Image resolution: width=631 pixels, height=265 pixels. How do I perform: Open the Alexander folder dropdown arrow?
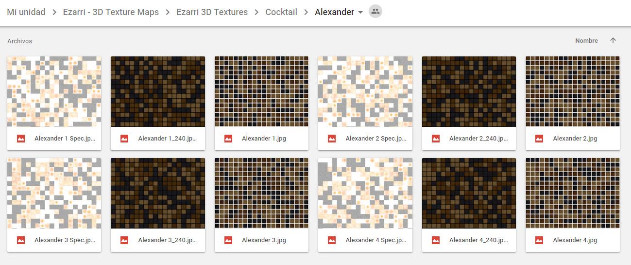pyautogui.click(x=360, y=12)
